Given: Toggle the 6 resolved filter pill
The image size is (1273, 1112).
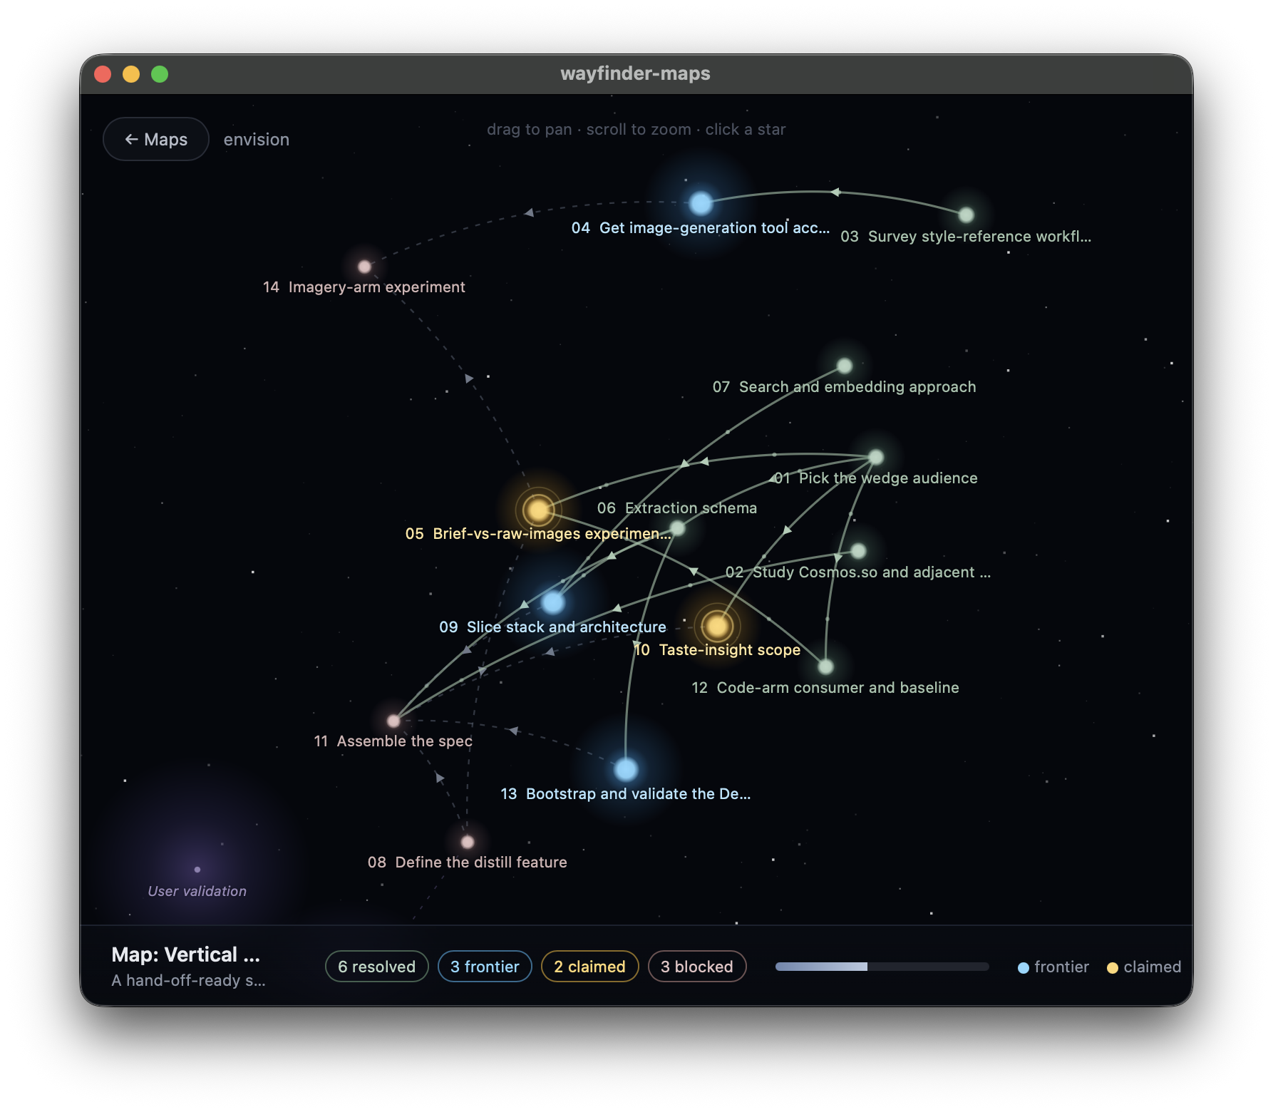Looking at the screenshot, I should tap(376, 966).
